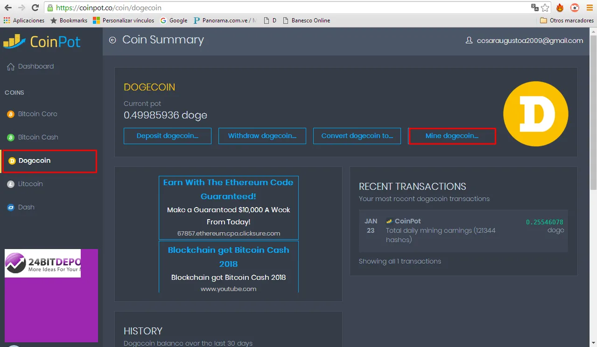Screen dimensions: 597x347
Task: Click the browser back arrow
Action: [x=8, y=7]
